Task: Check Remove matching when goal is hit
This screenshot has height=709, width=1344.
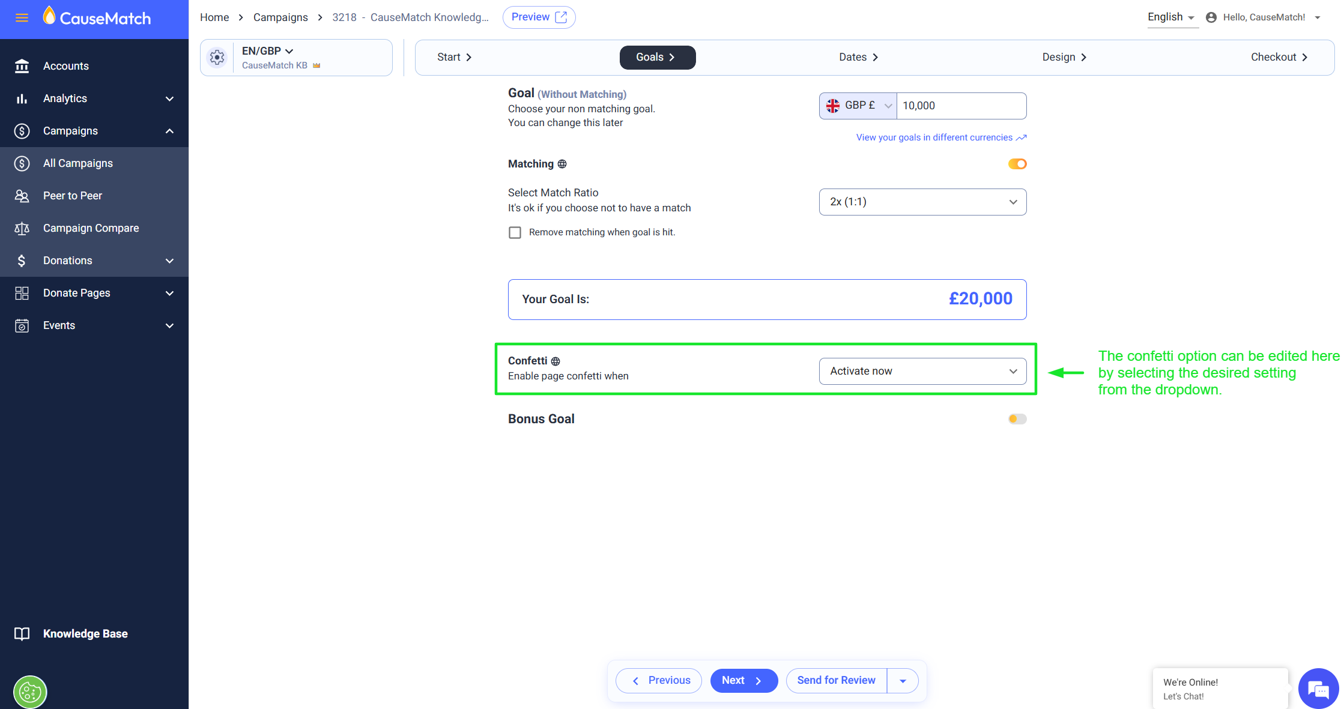Action: point(515,232)
